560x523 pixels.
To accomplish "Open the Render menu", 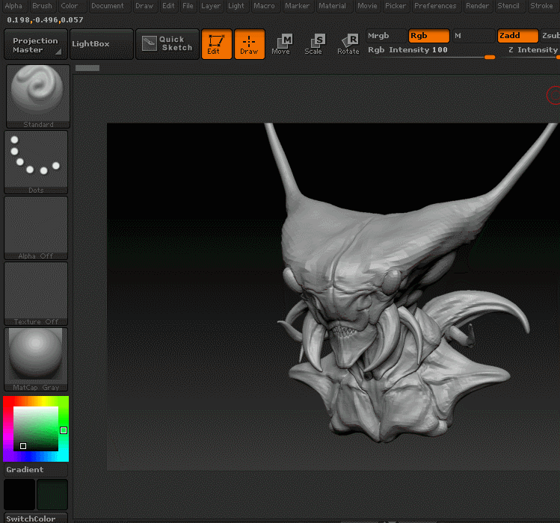I will tap(478, 6).
